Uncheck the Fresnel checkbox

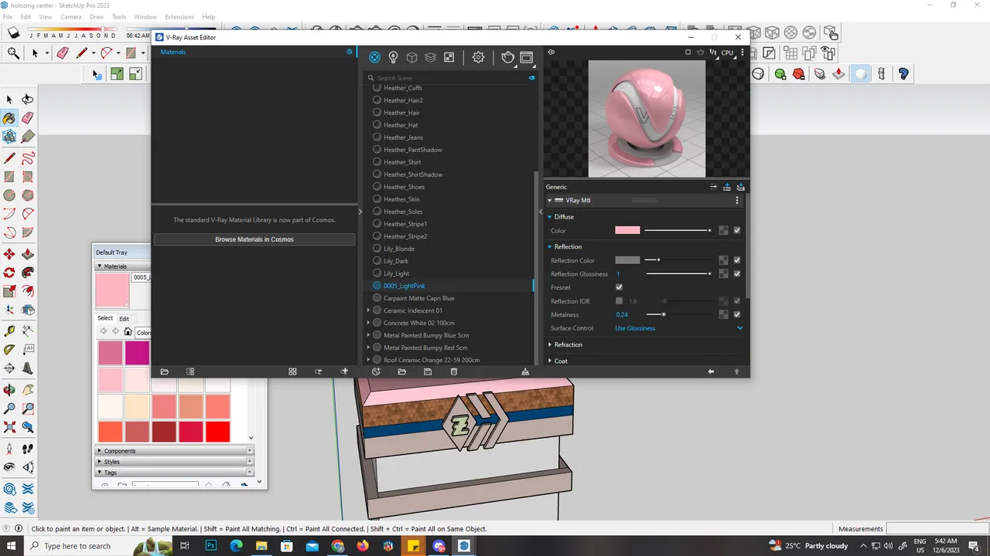tap(619, 287)
